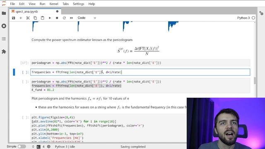Open the table of contents panel
The width and height of the screenshot is (265, 149).
coord(4,39)
